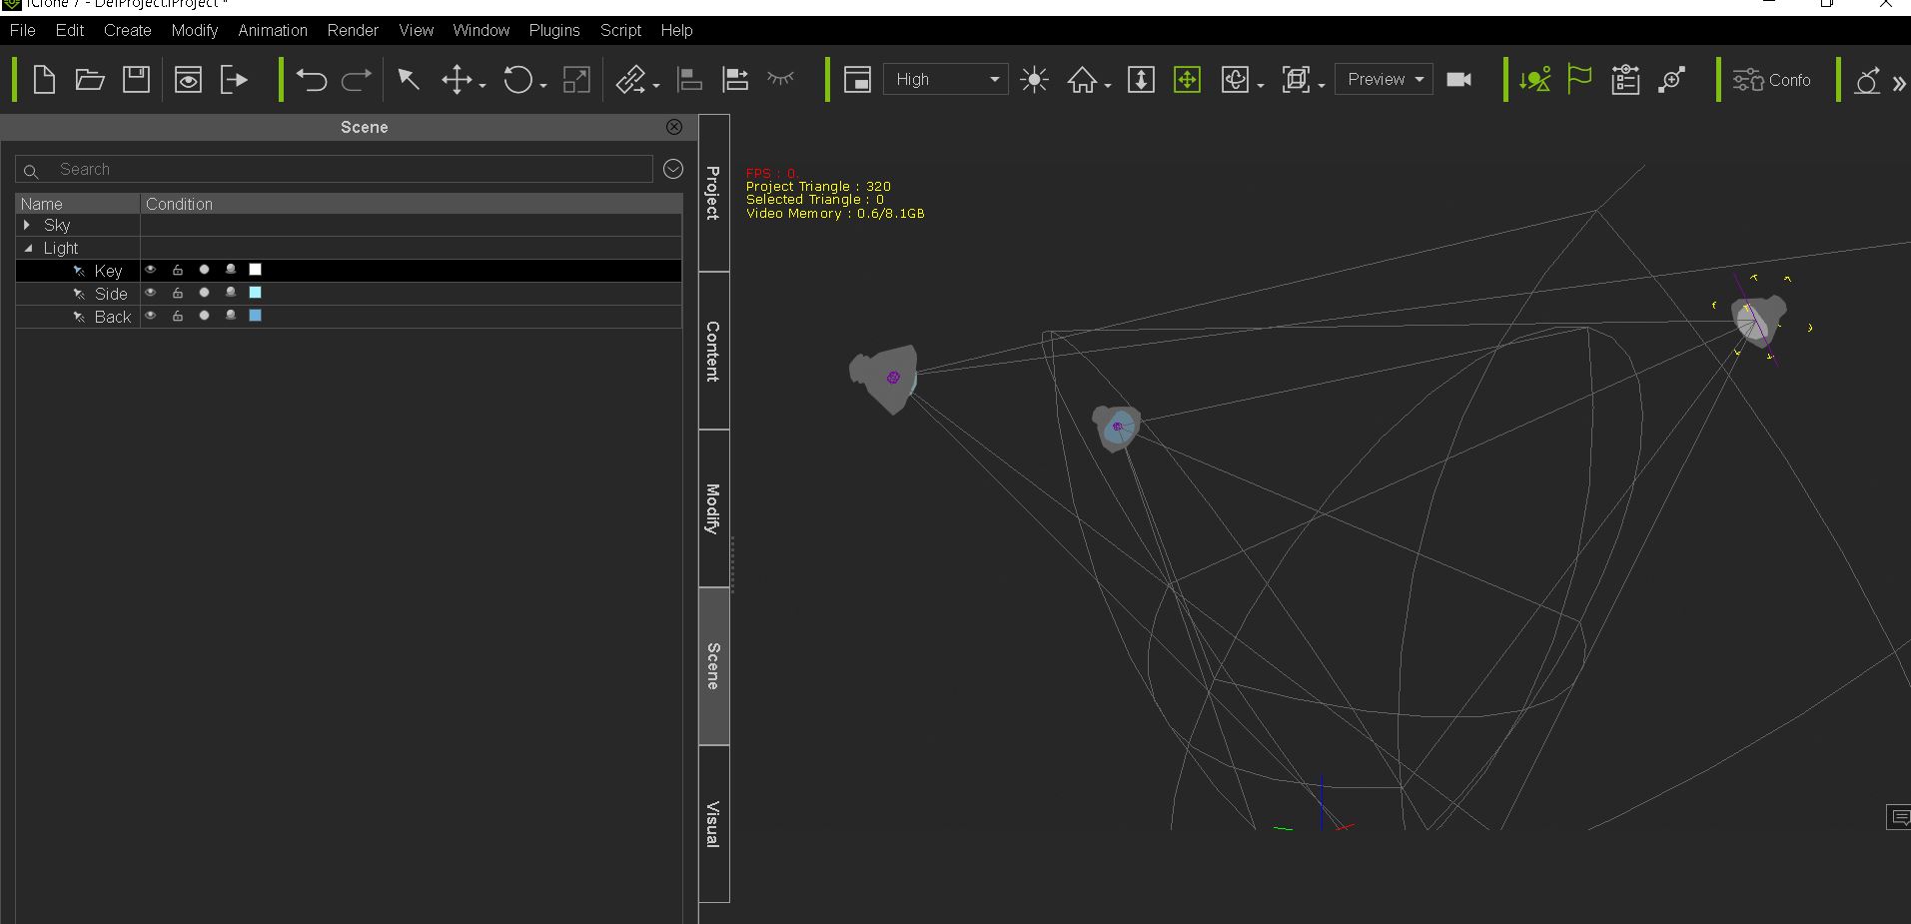The image size is (1911, 924).
Task: Toggle the white dot of the Key light
Action: [205, 270]
